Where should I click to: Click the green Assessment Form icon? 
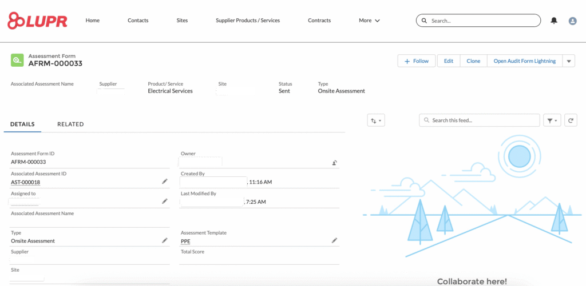[x=17, y=60]
